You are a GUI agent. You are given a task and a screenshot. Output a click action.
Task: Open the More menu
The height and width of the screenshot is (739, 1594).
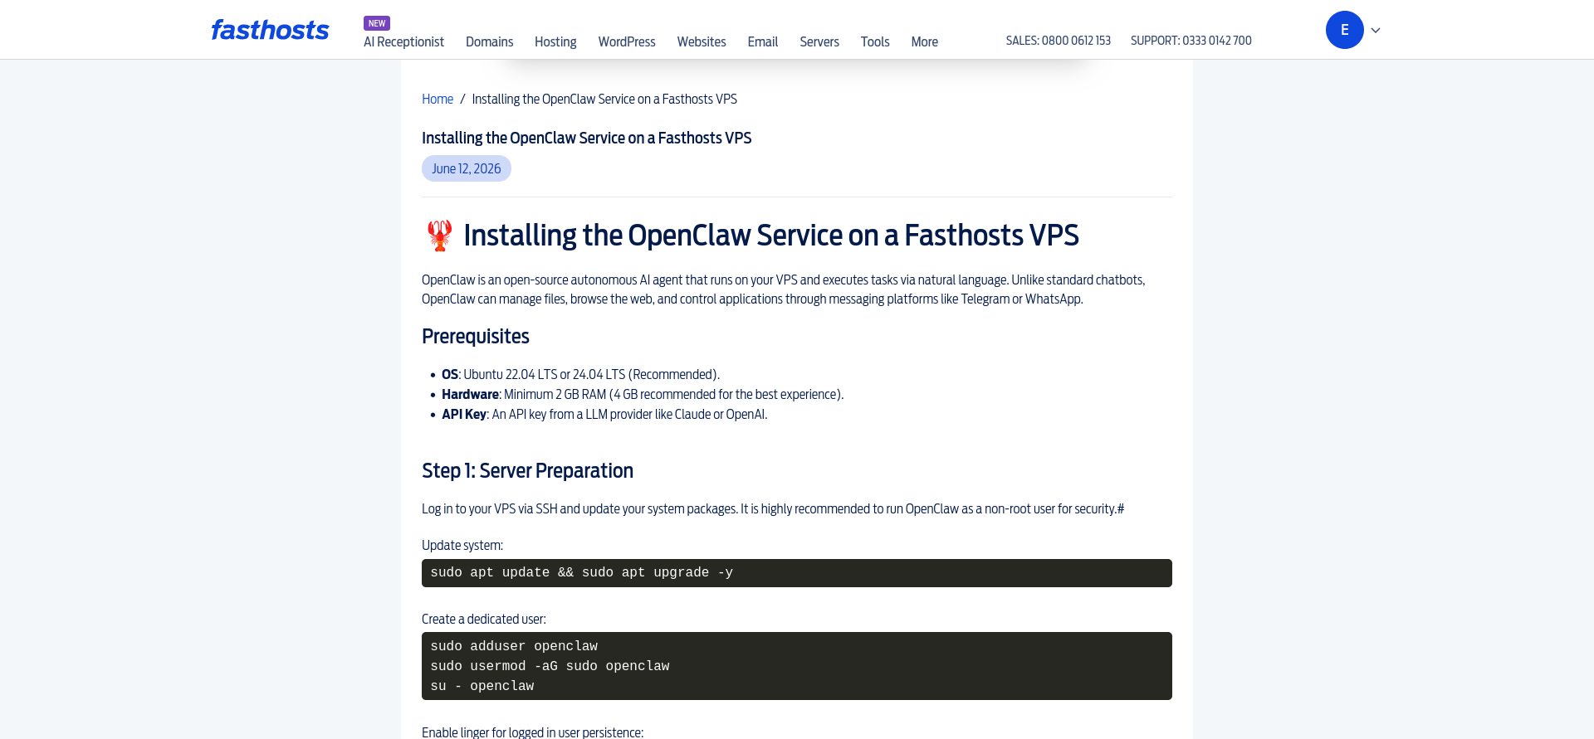[x=925, y=42]
